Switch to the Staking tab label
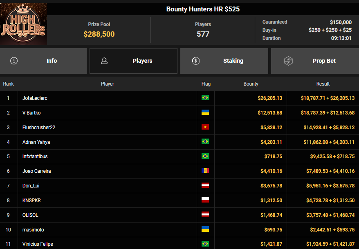This screenshot has width=359, height=249. point(233,61)
